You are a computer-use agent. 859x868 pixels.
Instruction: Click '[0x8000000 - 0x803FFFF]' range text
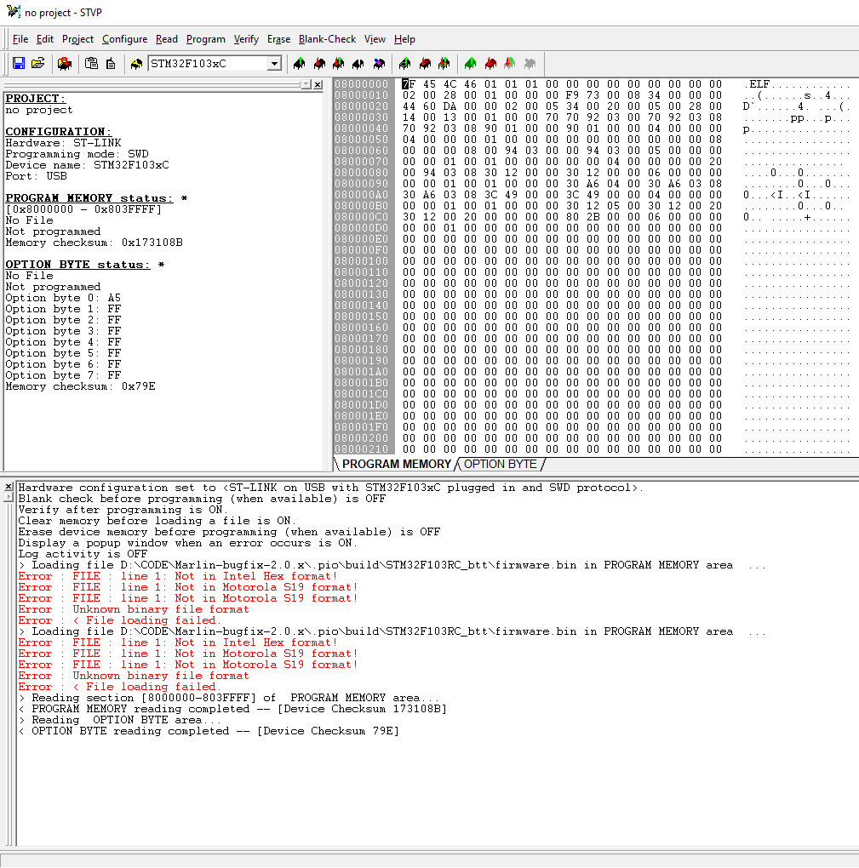pyautogui.click(x=83, y=209)
